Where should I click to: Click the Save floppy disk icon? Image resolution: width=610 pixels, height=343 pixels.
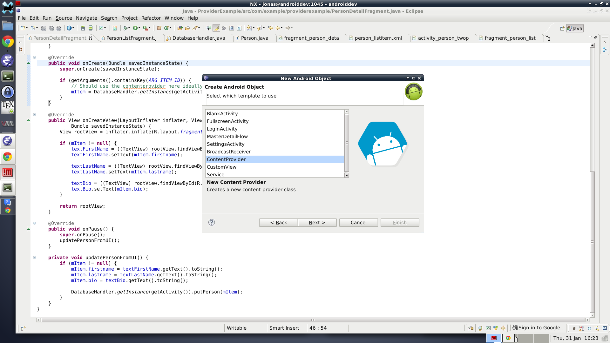pyautogui.click(x=44, y=28)
